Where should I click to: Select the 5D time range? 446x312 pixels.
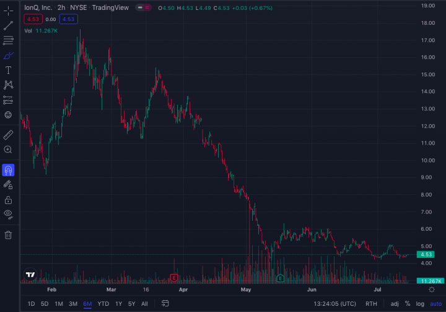tap(45, 304)
